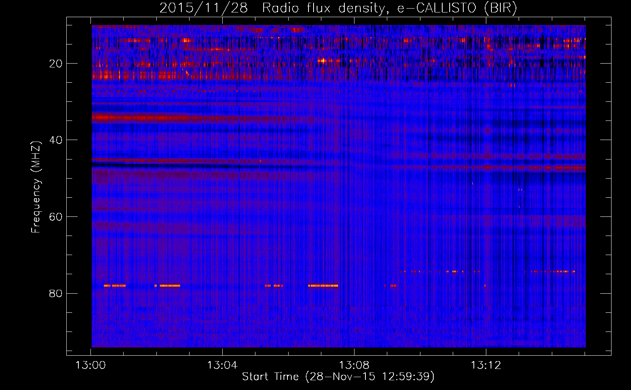The height and width of the screenshot is (390, 631).
Task: Click the red band at 47 MHz after 13:12
Action: [x=538, y=167]
